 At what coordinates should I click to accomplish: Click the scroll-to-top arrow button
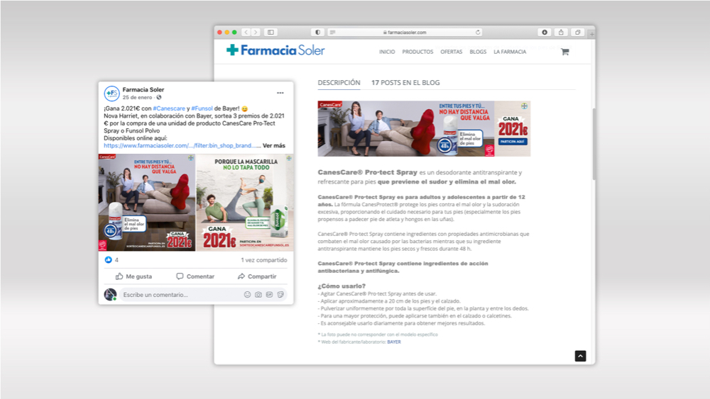pyautogui.click(x=580, y=356)
